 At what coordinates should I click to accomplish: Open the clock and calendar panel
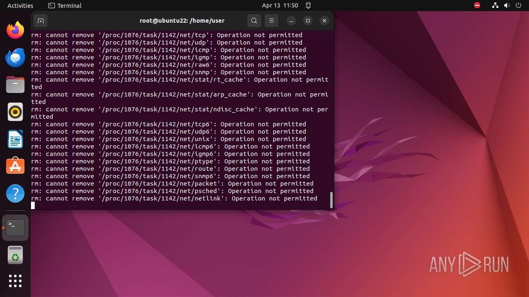point(280,5)
